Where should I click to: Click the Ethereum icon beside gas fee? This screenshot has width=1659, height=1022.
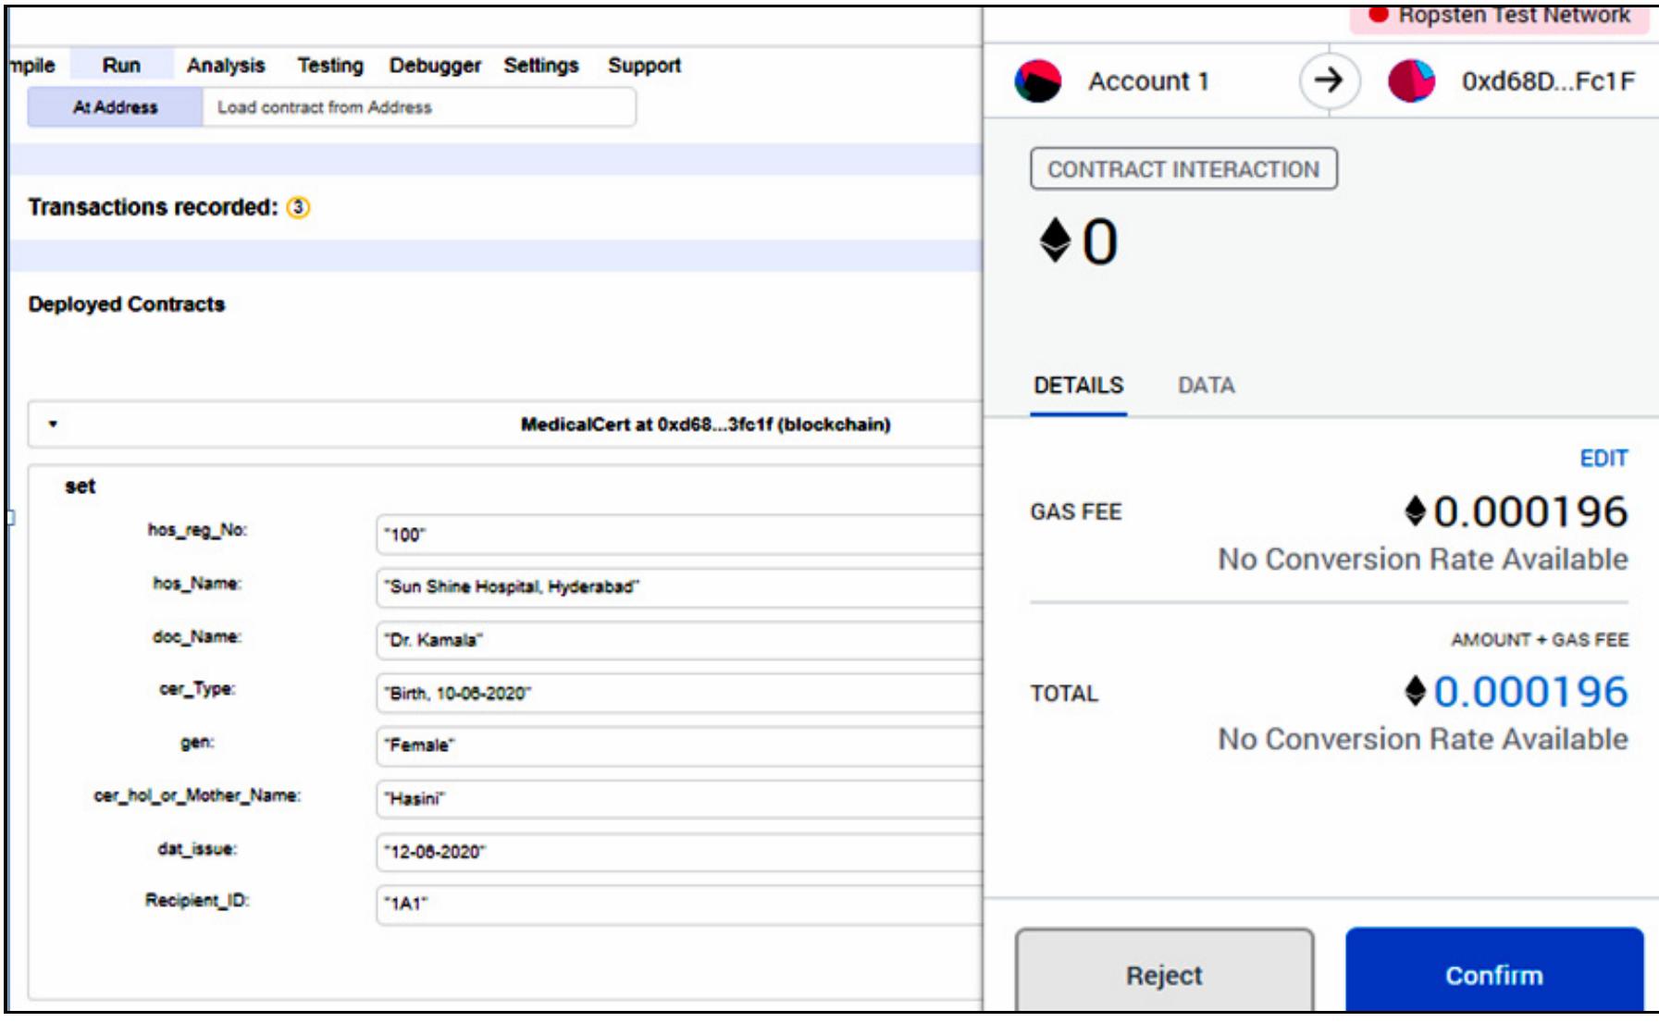(1415, 511)
